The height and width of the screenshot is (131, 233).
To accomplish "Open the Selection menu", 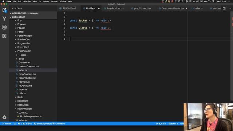I will coord(27,1).
